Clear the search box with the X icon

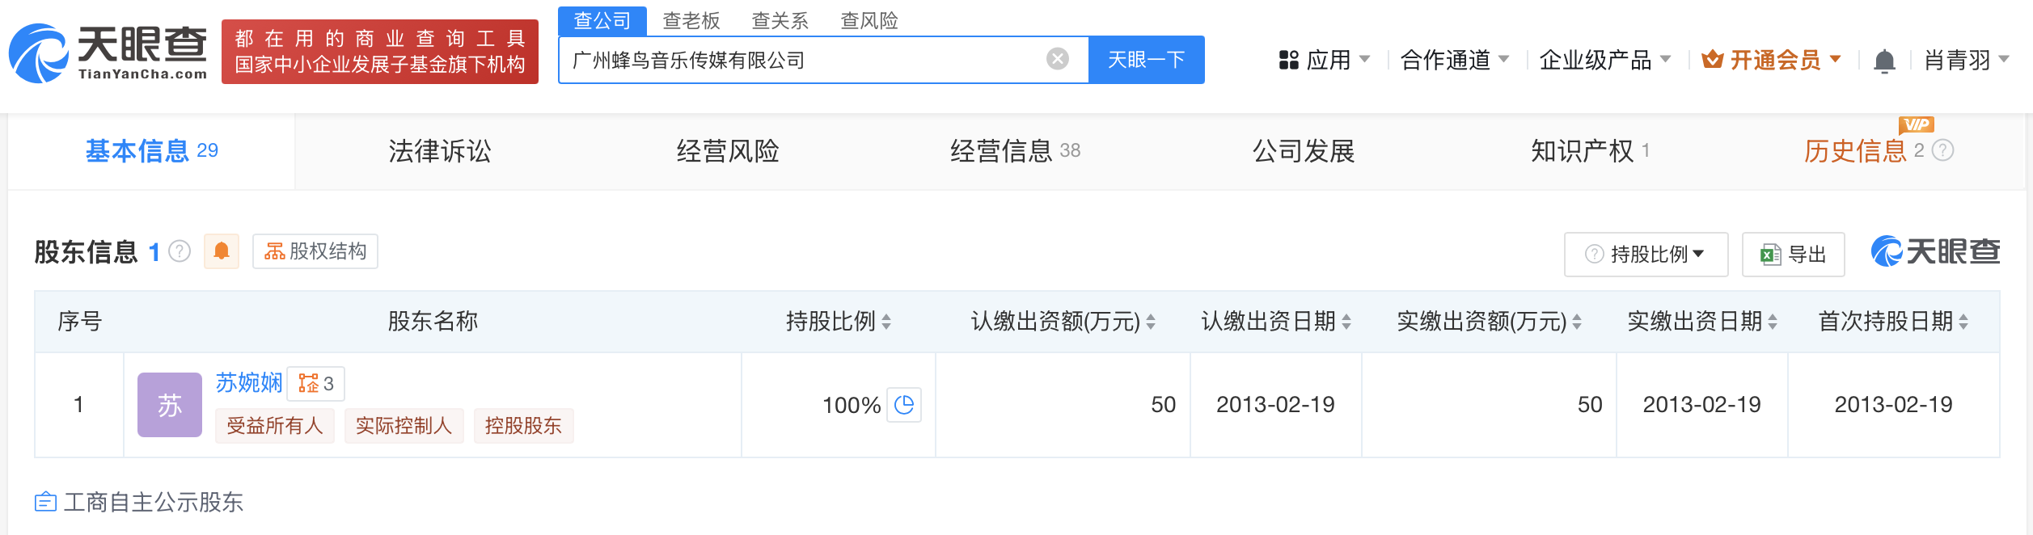pos(1057,59)
